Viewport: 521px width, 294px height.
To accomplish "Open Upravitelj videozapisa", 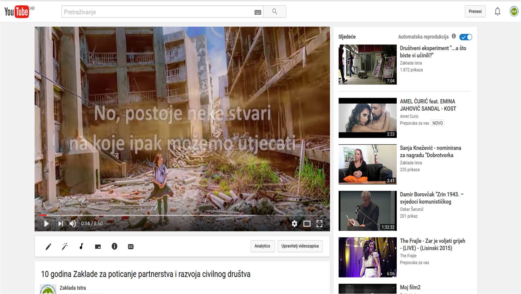I will 300,246.
